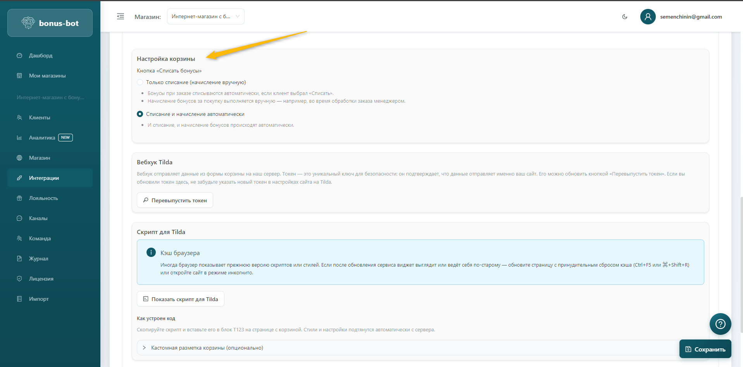Click the page vertical scrollbar
Image resolution: width=743 pixels, height=367 pixels.
741,264
